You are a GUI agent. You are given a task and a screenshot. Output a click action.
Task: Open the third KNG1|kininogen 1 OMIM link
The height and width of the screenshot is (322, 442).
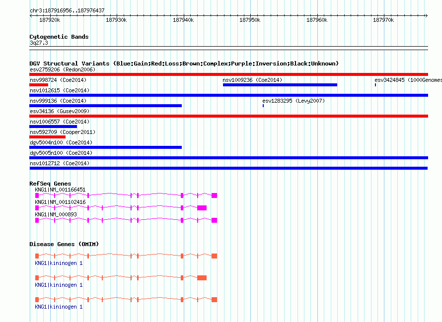click(59, 307)
